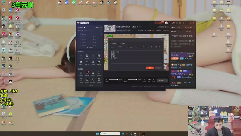Adjust the microphone volume slider
Image resolution: width=241 pixels, height=136 pixels.
click(113, 80)
